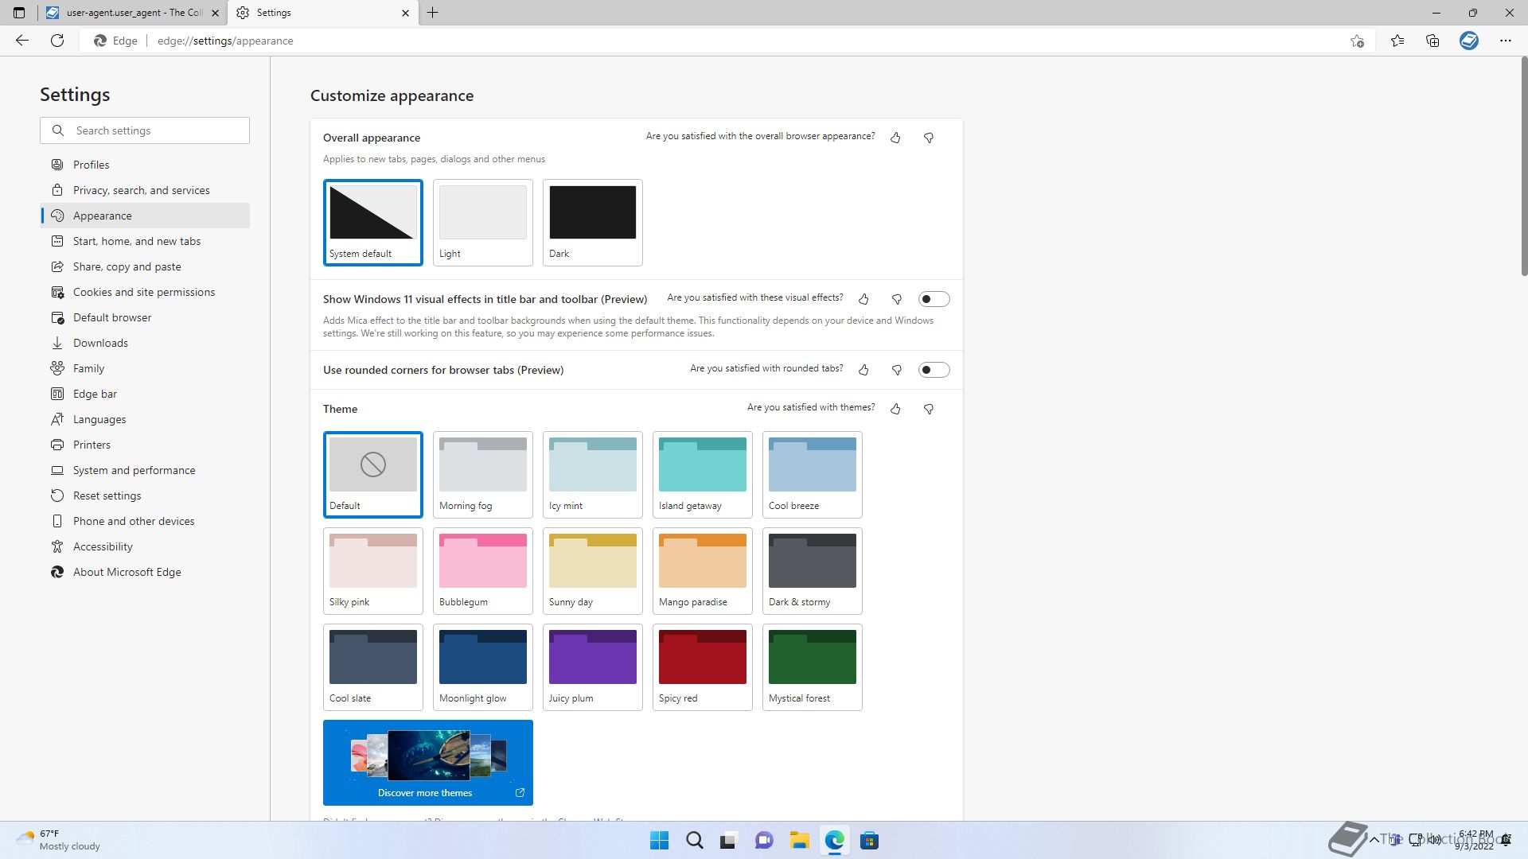Viewport: 1528px width, 859px height.
Task: Select Dark appearance option
Action: click(593, 223)
